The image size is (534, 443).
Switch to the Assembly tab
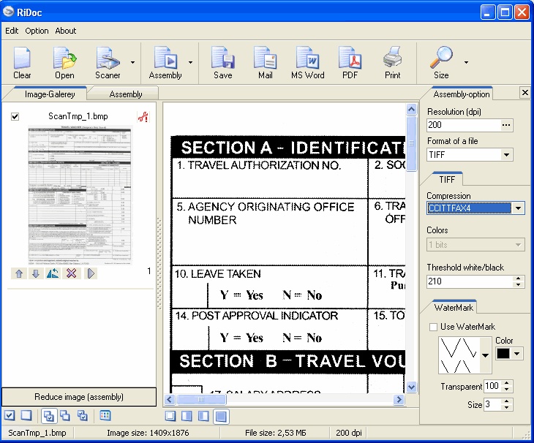(x=126, y=94)
